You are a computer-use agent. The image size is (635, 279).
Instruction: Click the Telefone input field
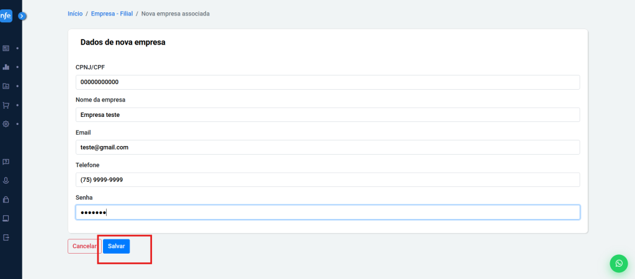pos(327,179)
